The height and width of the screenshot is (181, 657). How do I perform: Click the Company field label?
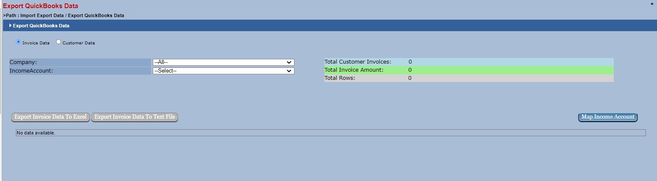23,62
